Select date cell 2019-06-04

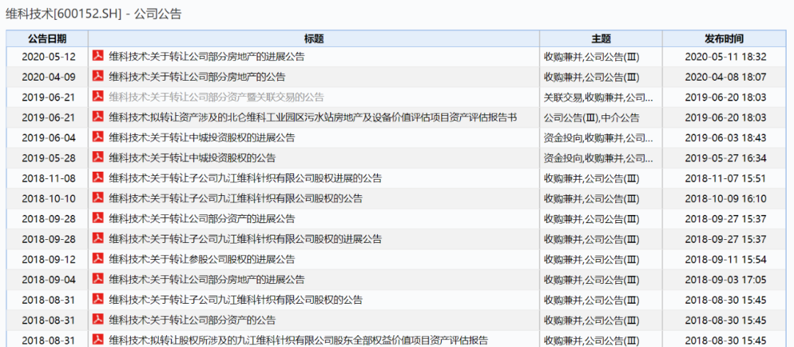pos(48,137)
